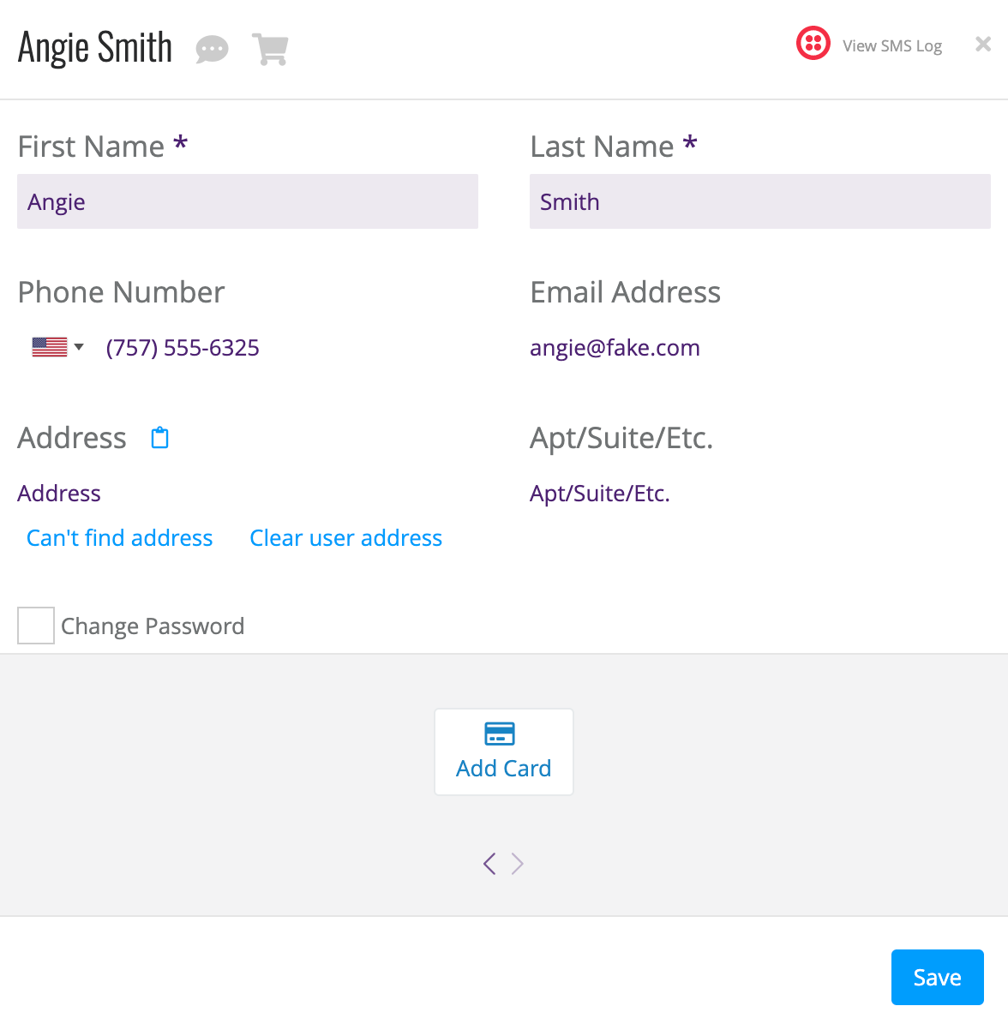Click the "Can't find address" link

coord(120,538)
